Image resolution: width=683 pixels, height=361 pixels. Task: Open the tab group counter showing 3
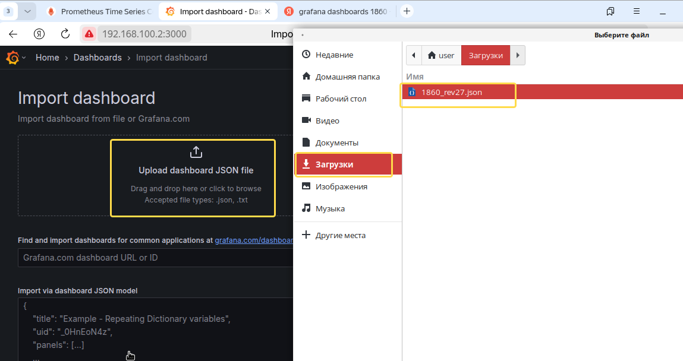coord(8,11)
